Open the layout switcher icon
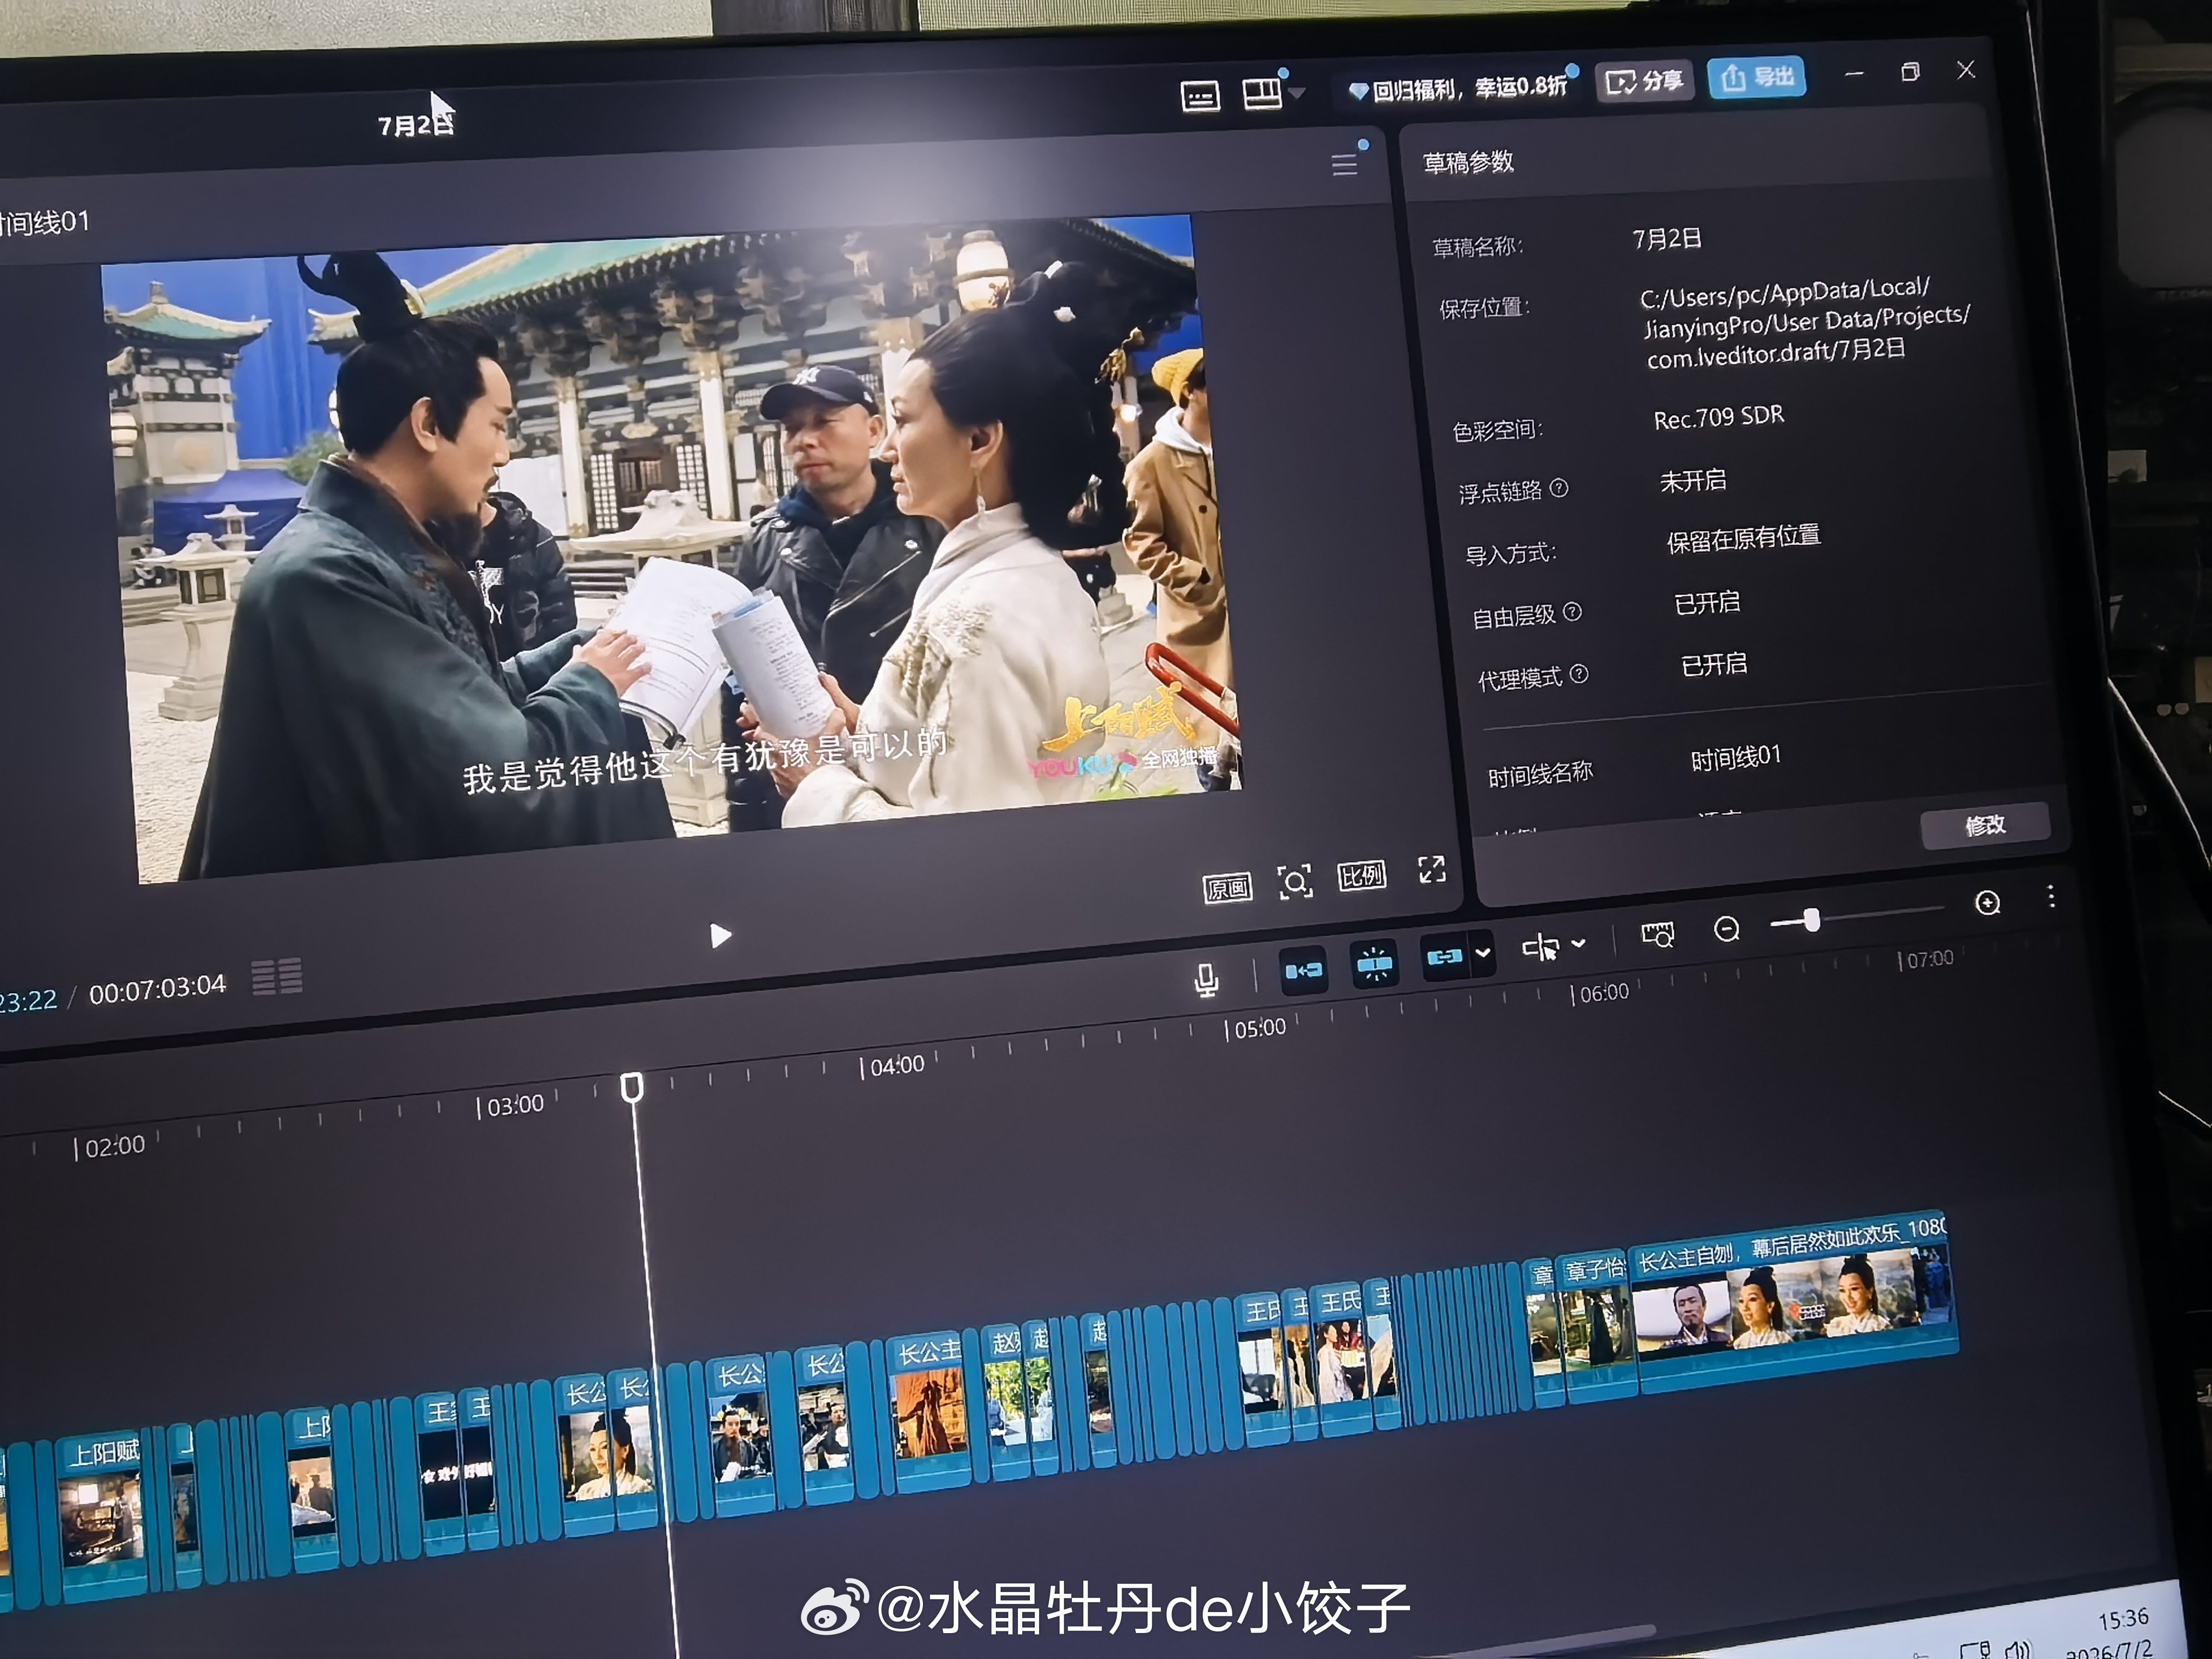 coord(1262,93)
